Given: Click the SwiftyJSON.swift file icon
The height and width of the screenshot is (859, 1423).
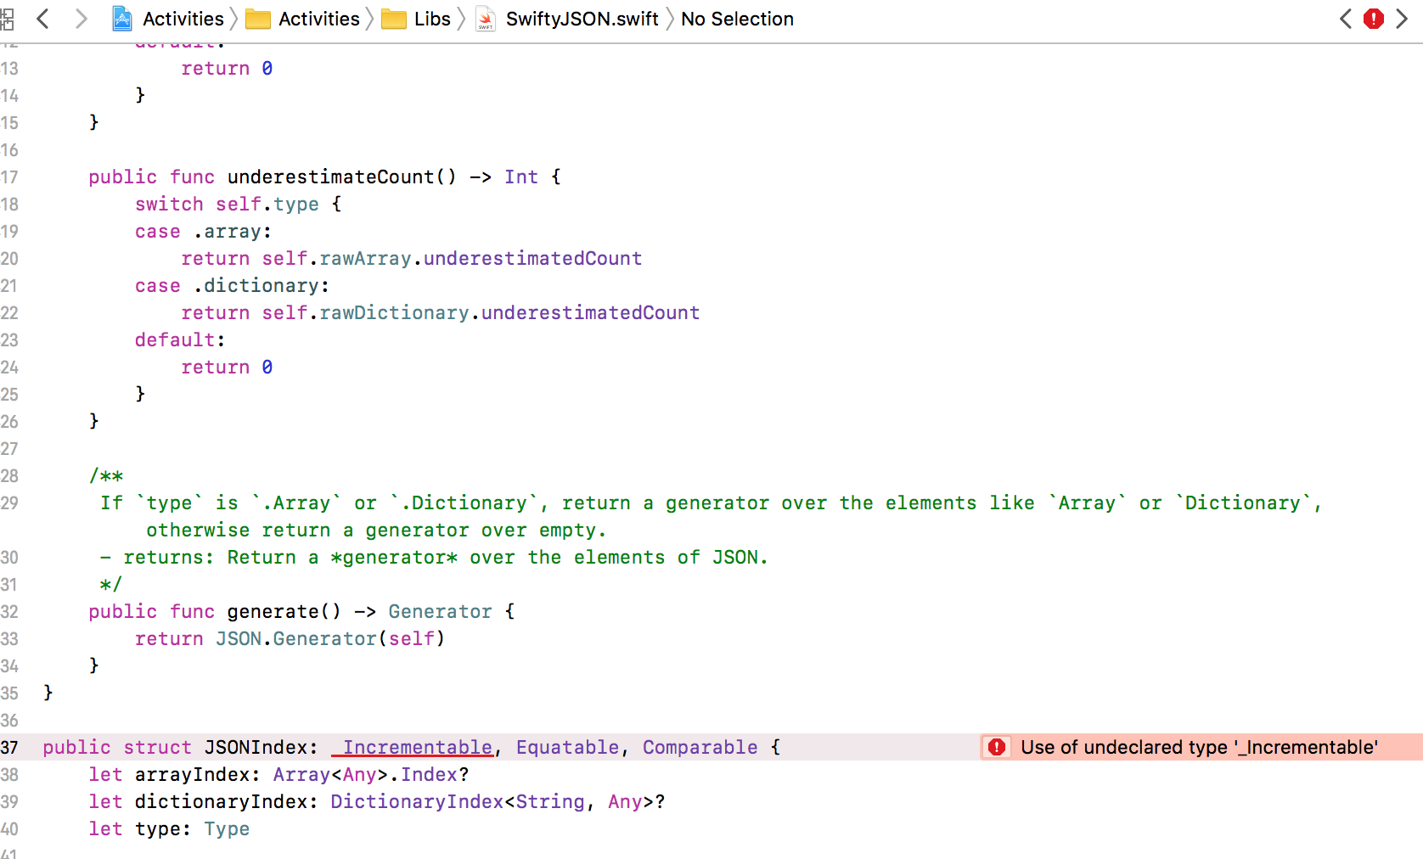Looking at the screenshot, I should 486,19.
